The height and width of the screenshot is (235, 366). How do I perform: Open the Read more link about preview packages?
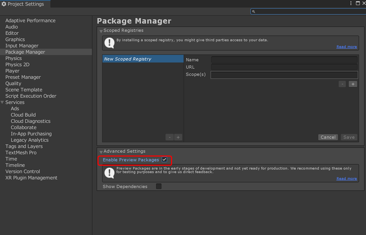pos(347,178)
